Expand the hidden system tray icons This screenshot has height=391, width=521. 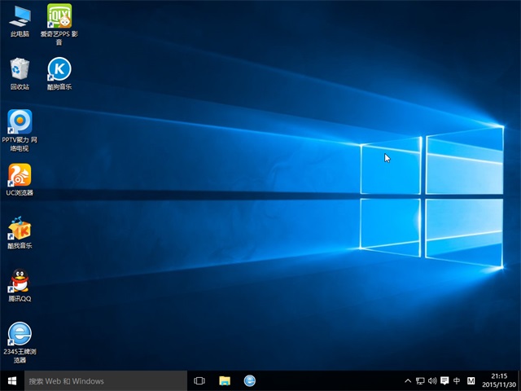coord(408,380)
